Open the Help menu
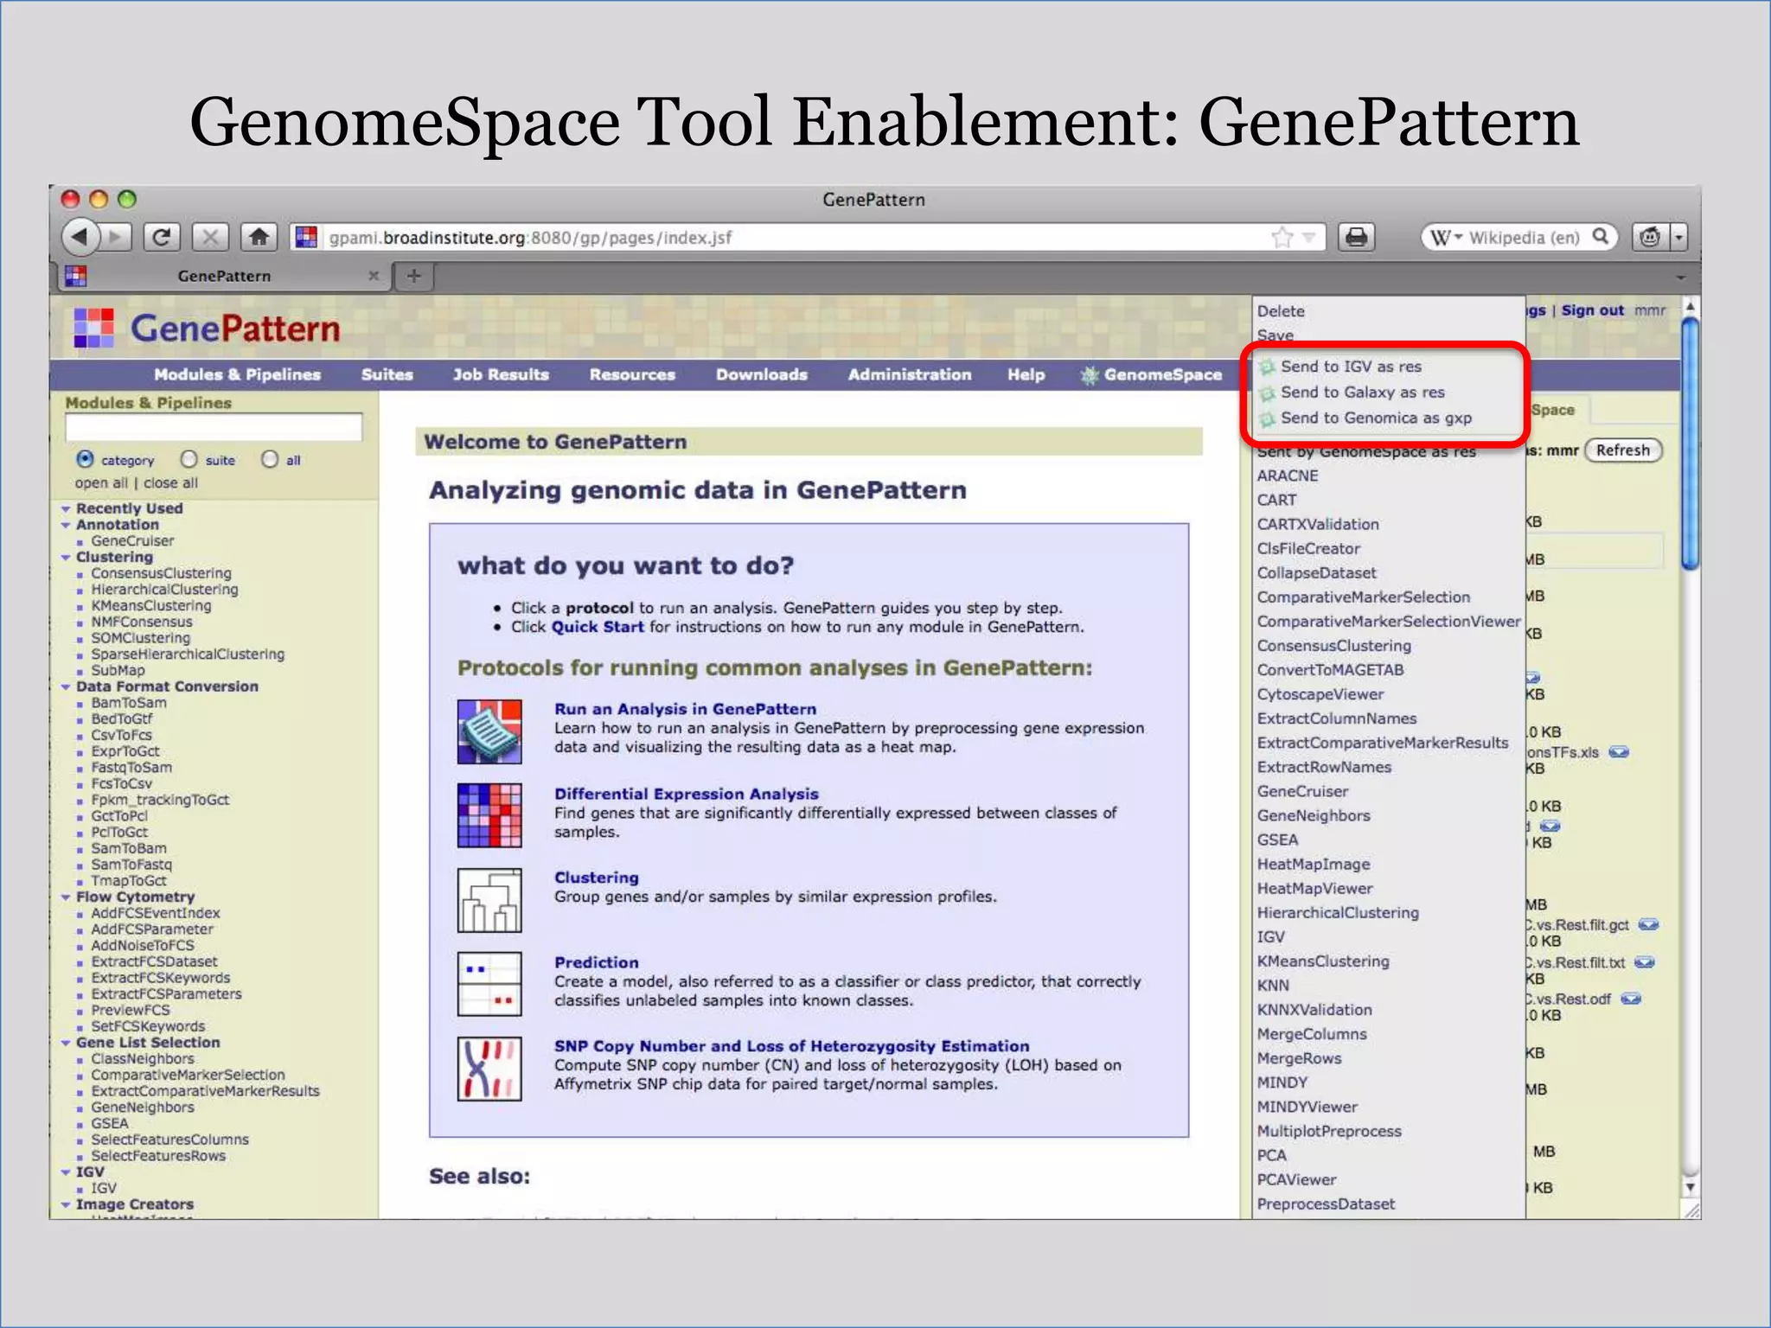 tap(1026, 374)
